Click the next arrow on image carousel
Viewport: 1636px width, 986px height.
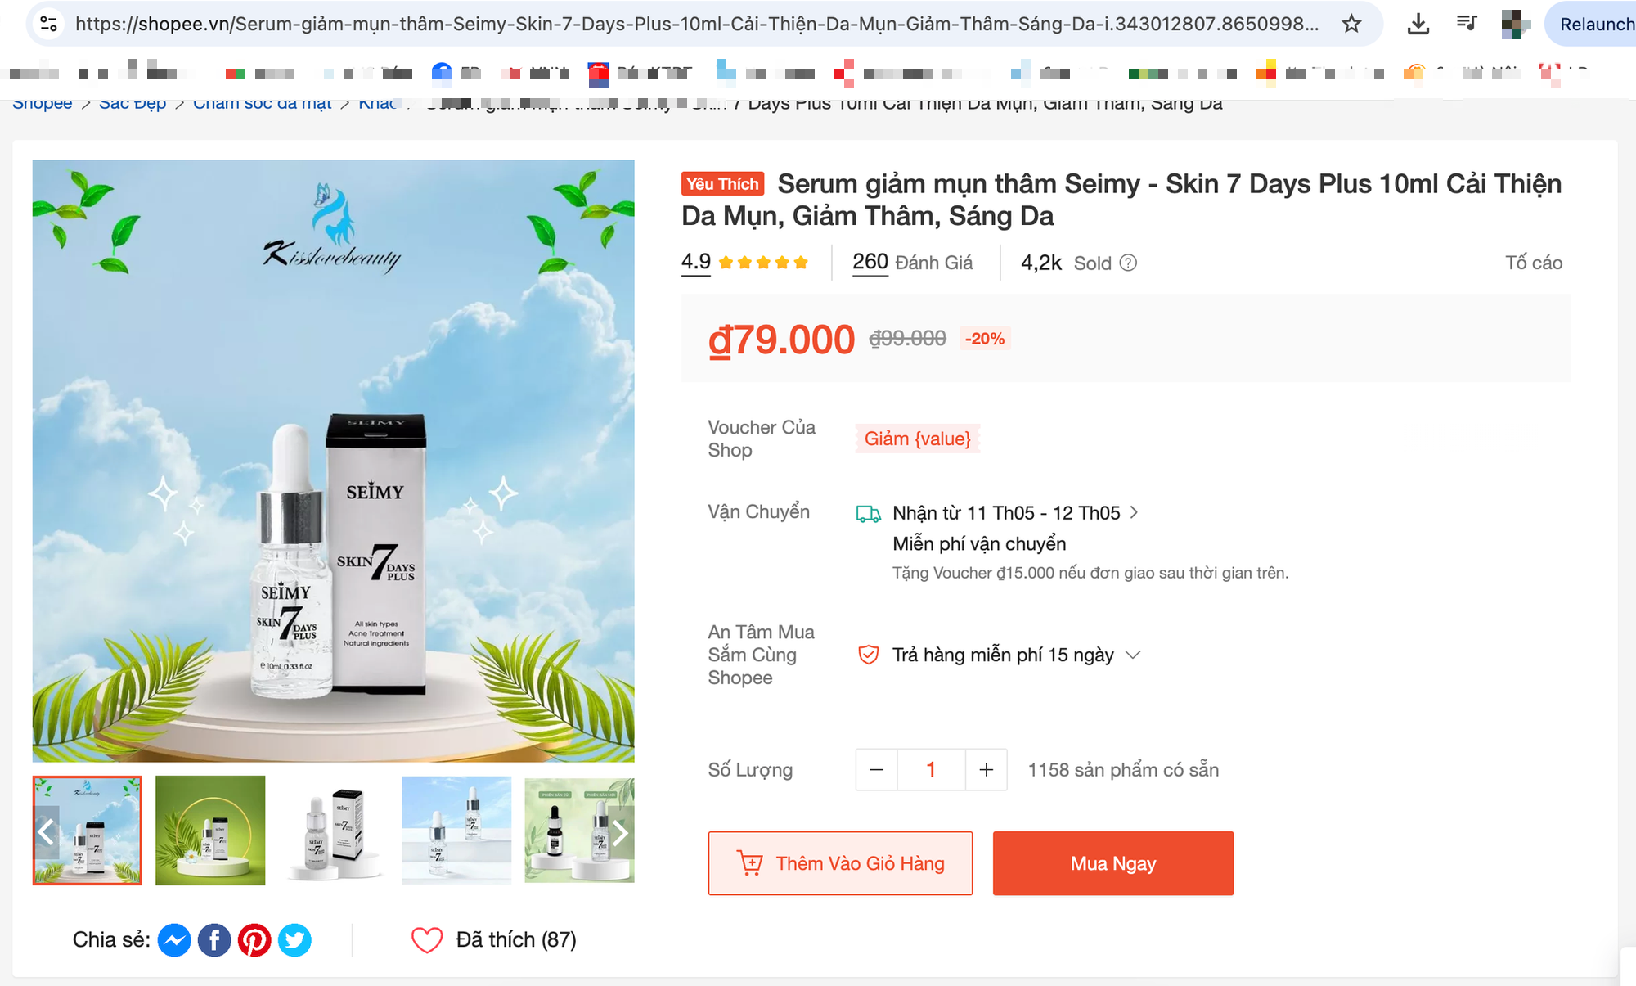[x=620, y=832]
